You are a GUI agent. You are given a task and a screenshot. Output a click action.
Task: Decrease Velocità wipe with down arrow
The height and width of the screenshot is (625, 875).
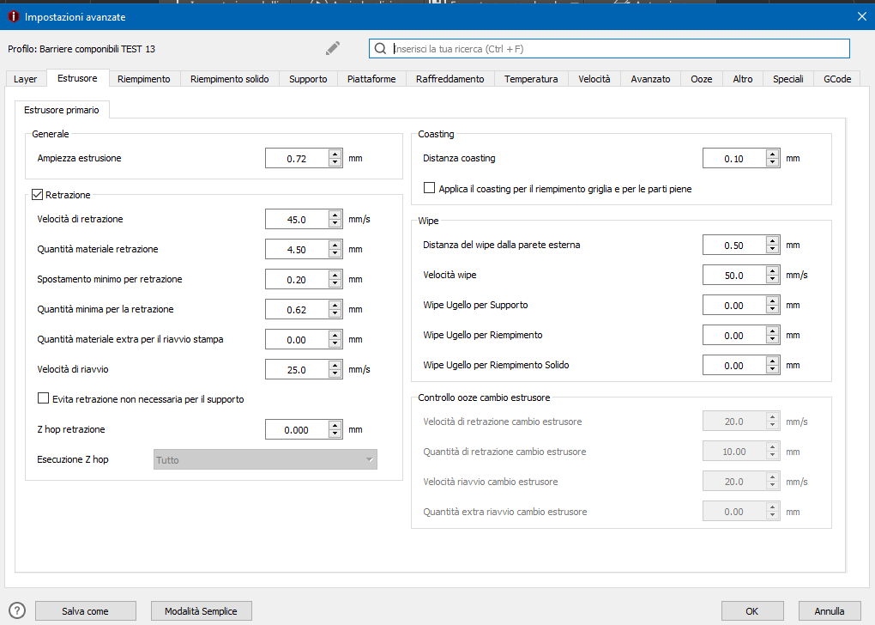click(x=773, y=280)
